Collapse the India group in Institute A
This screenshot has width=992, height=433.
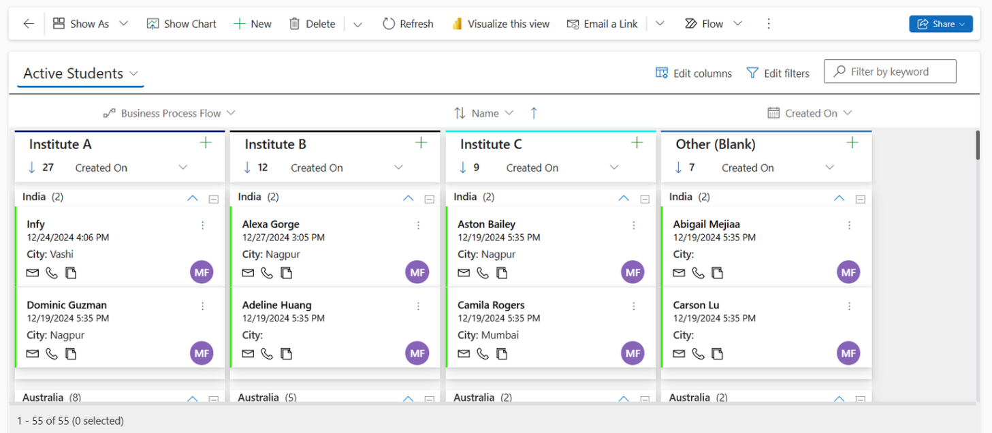[193, 198]
